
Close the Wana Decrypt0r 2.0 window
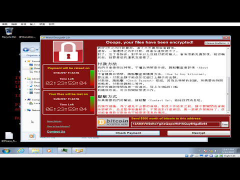coord(226,37)
